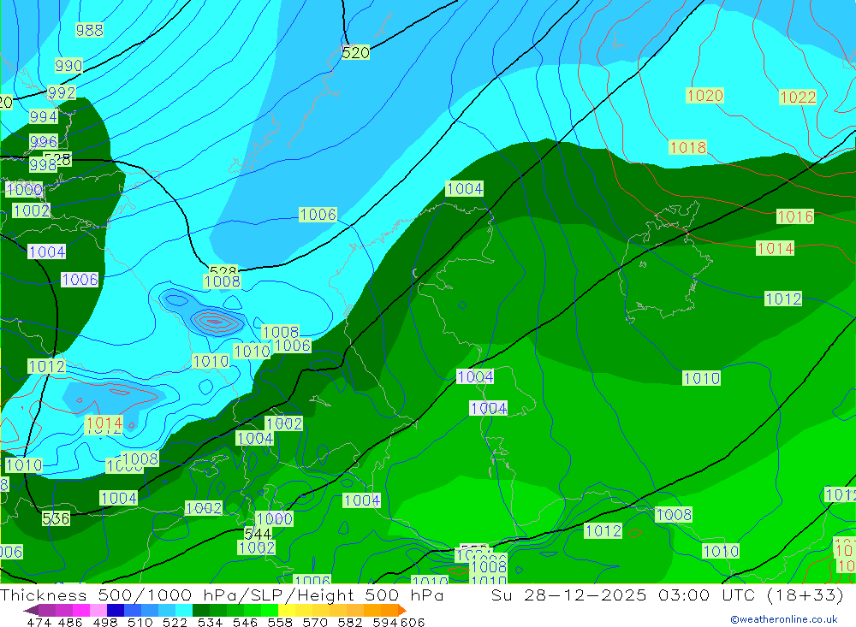The height and width of the screenshot is (627, 856).
Task: Click the 536 height contour label
Action: (x=56, y=518)
